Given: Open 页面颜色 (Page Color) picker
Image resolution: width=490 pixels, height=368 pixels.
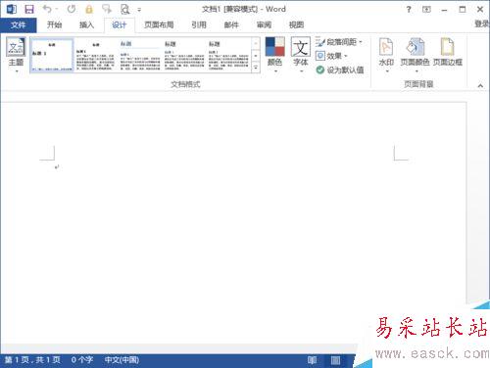Looking at the screenshot, I should [415, 55].
